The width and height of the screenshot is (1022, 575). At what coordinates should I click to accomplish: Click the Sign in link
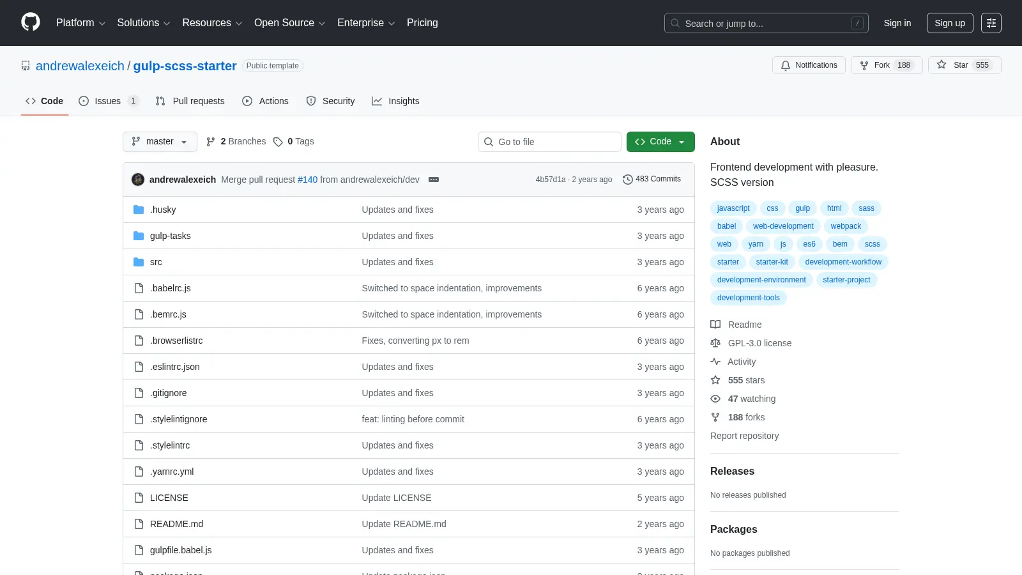click(897, 23)
